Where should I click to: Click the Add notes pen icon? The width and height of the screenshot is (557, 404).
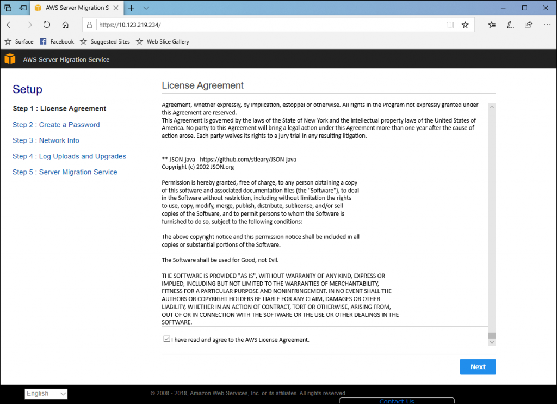[x=510, y=25]
